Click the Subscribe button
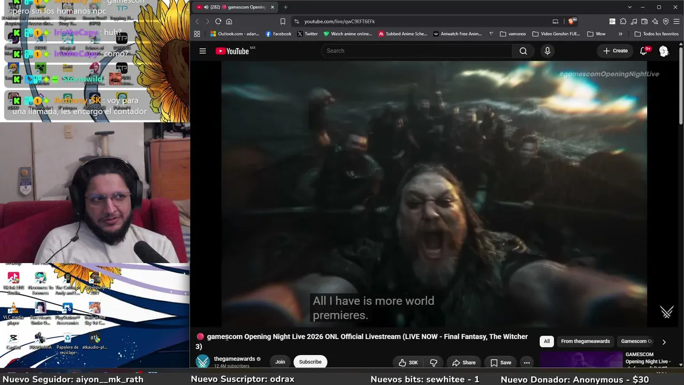This screenshot has height=385, width=684. tap(310, 362)
